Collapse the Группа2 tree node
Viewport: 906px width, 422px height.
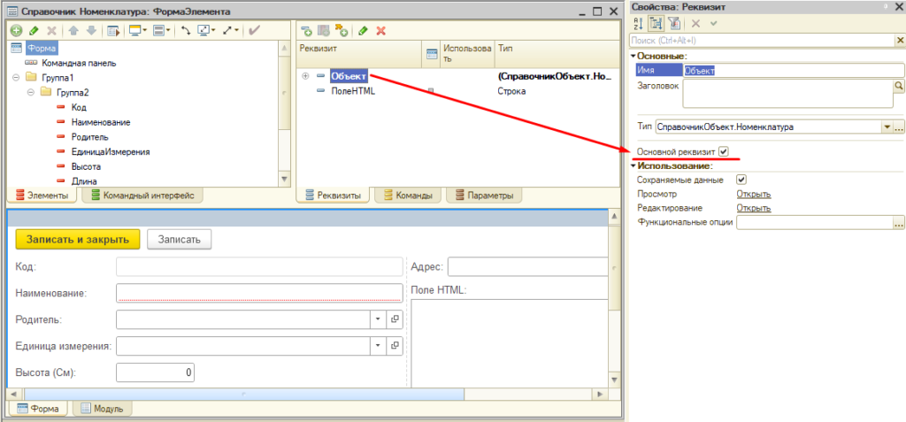(30, 92)
